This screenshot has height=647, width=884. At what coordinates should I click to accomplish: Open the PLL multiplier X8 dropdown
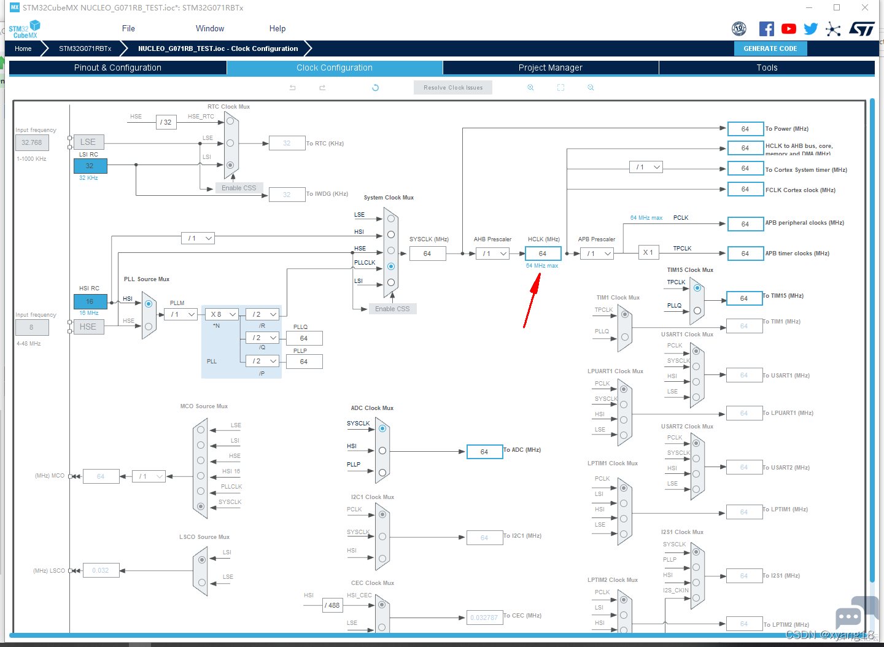(222, 314)
